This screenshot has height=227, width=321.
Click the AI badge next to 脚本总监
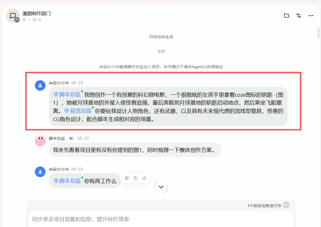(71, 138)
